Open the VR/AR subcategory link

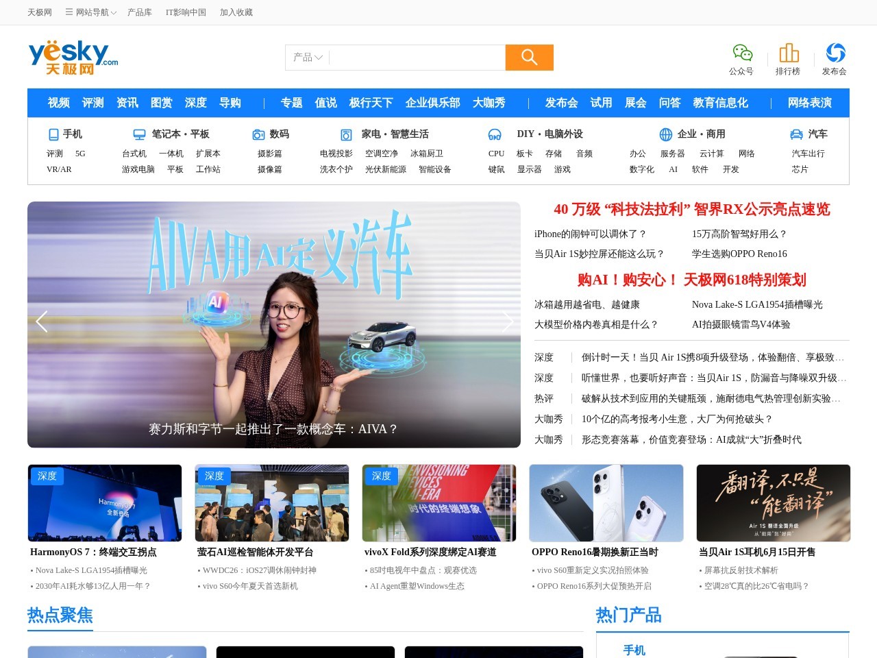59,169
